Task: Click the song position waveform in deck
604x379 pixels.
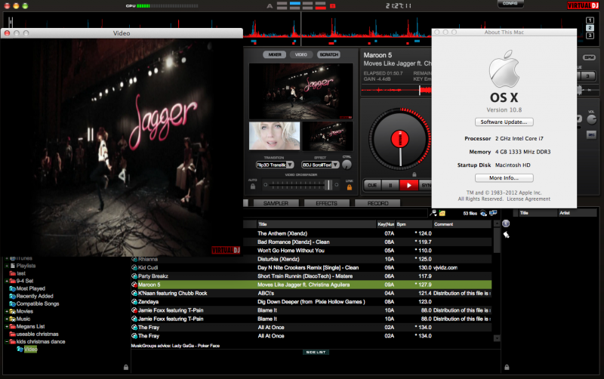Action: pyautogui.click(x=396, y=90)
